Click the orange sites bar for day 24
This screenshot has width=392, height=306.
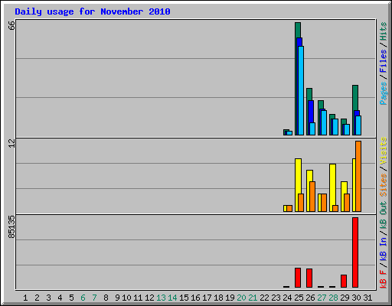289,208
